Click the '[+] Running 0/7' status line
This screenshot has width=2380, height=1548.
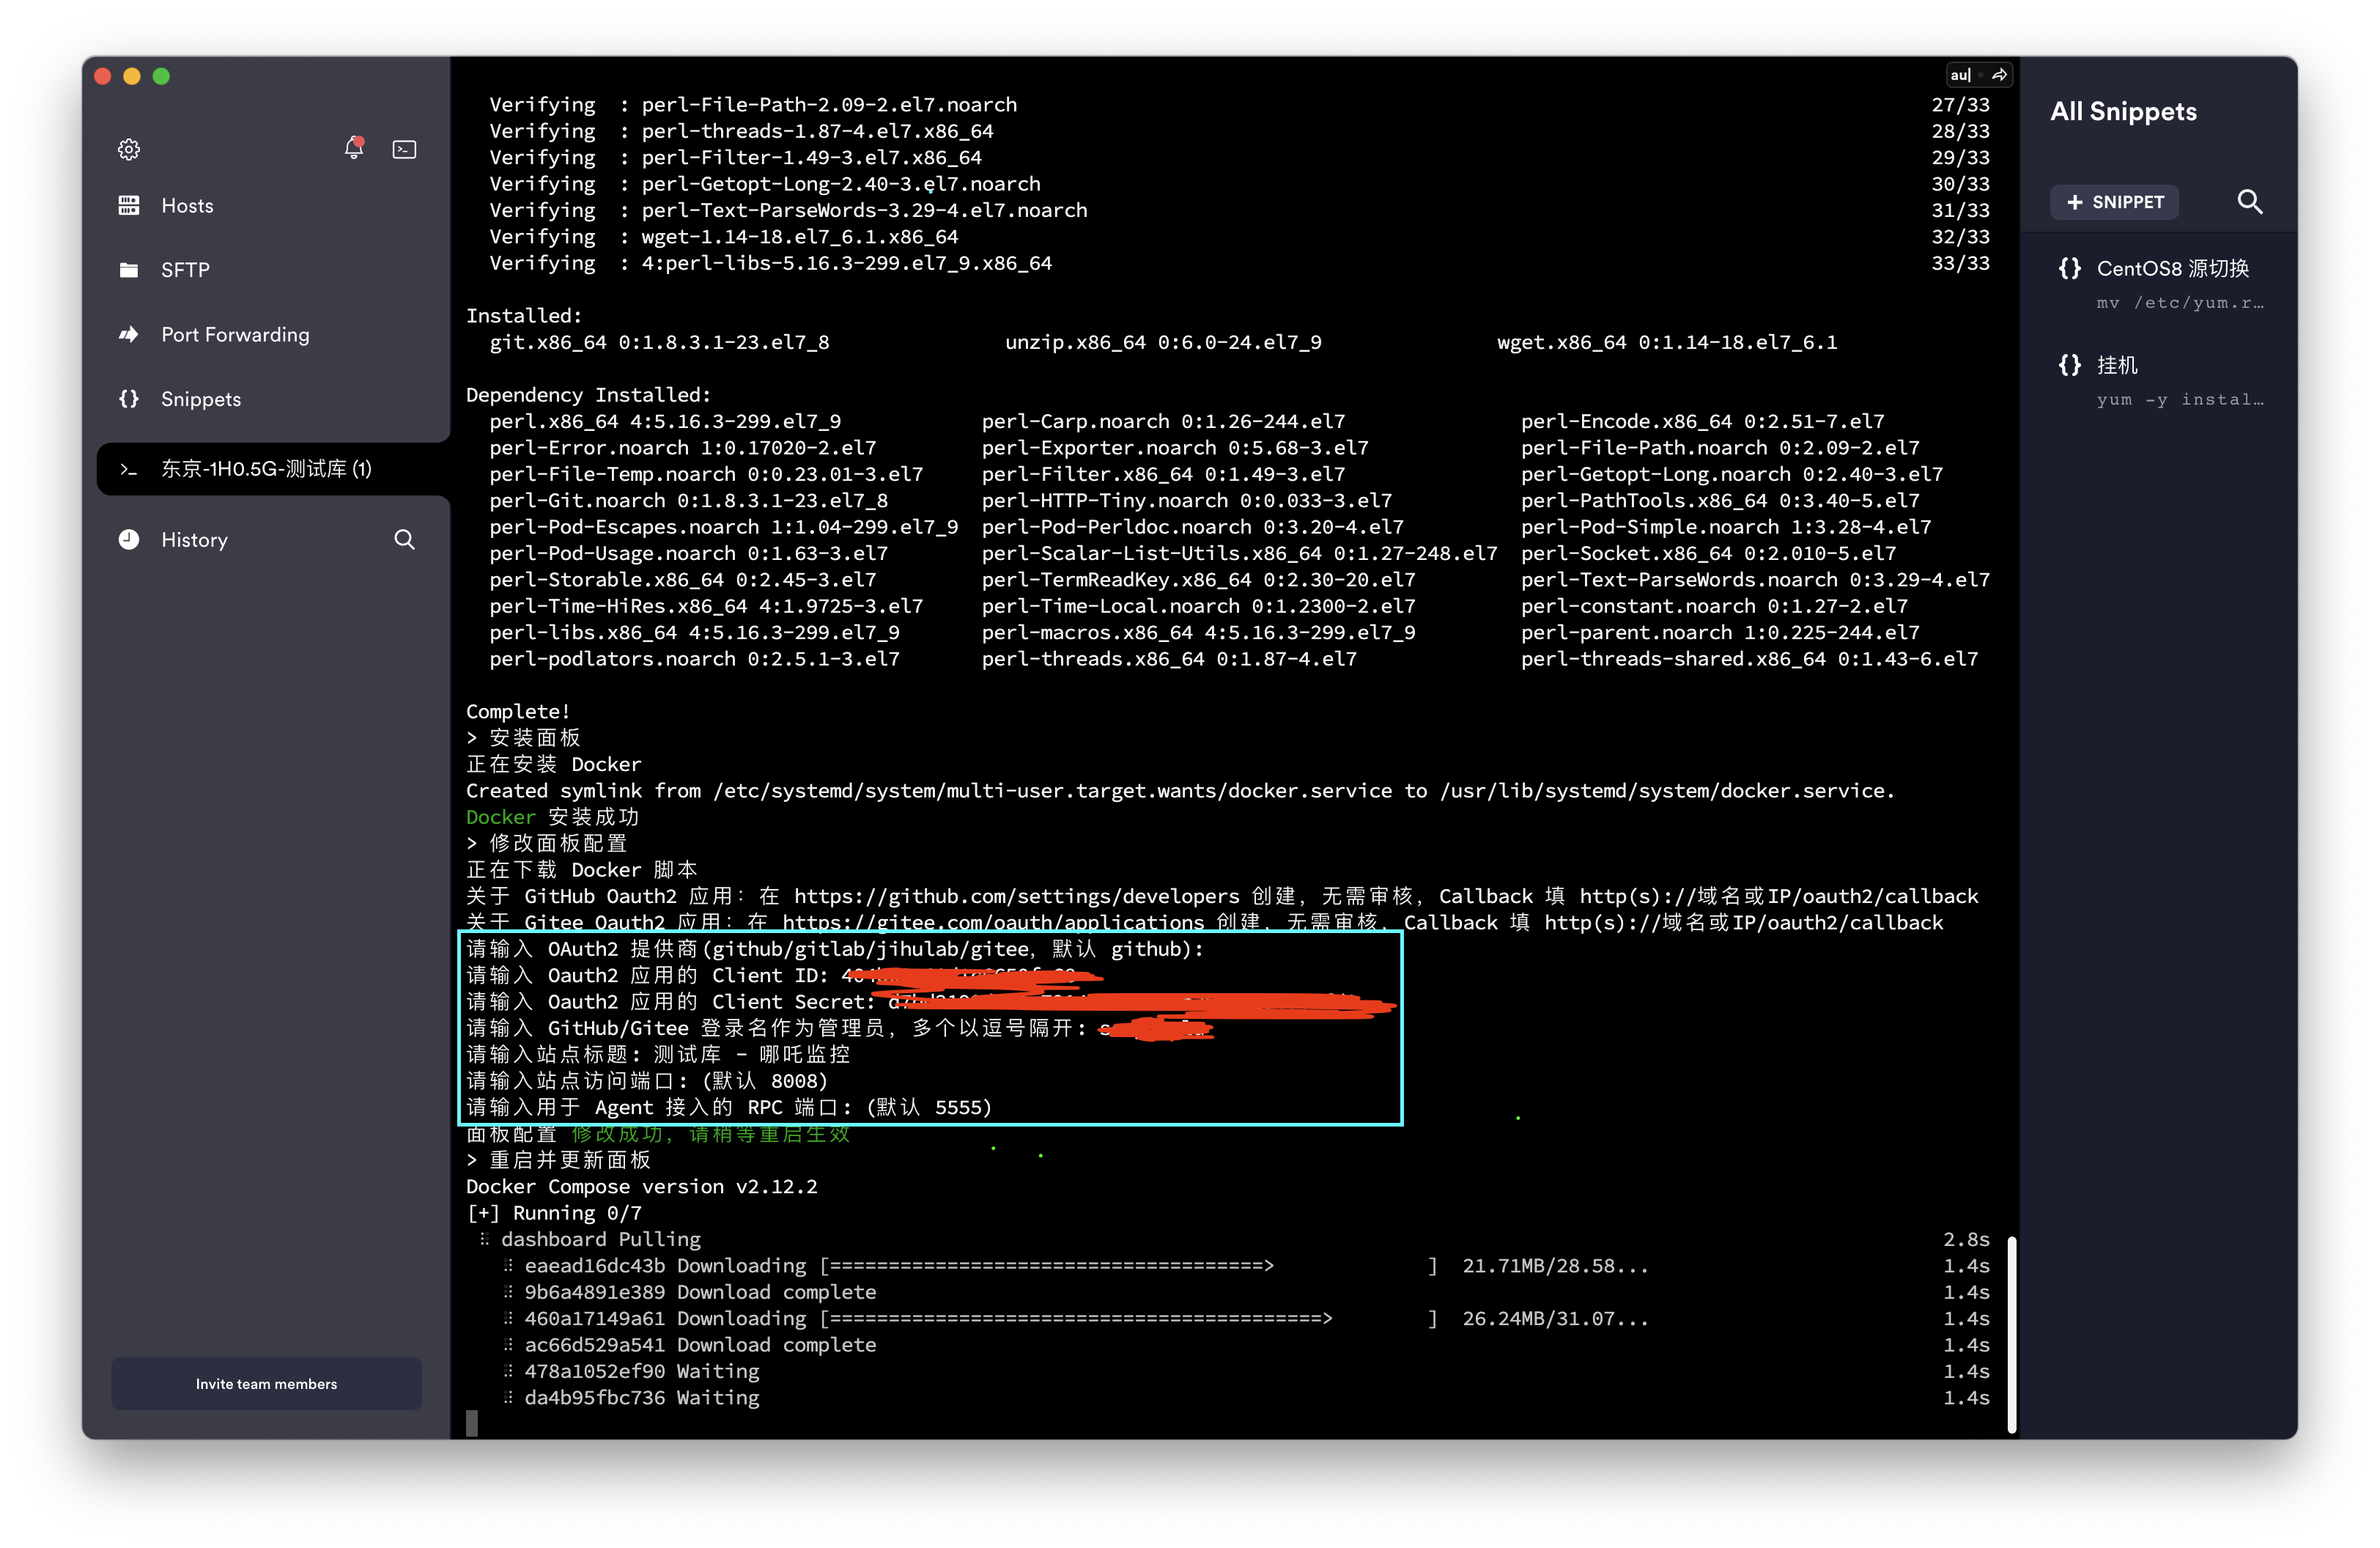[x=554, y=1213]
